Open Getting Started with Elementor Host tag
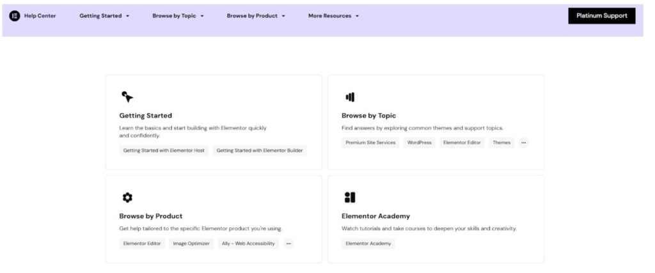This screenshot has width=655, height=273. pyautogui.click(x=164, y=150)
